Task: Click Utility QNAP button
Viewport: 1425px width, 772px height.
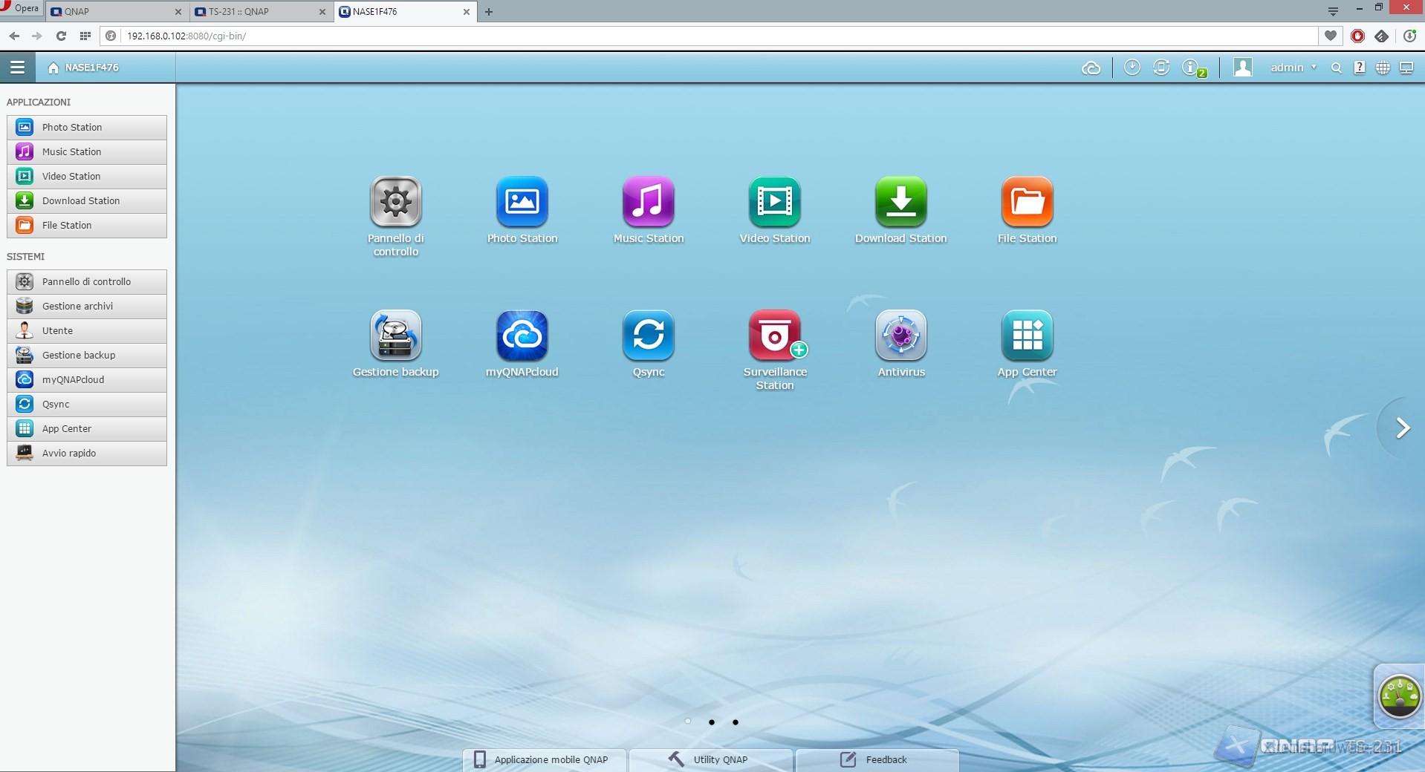Action: pos(711,759)
